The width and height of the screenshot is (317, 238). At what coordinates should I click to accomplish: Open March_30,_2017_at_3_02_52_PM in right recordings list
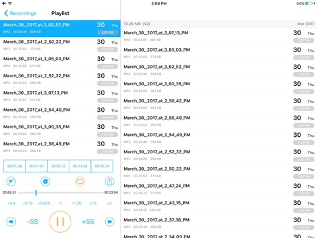tap(219, 70)
